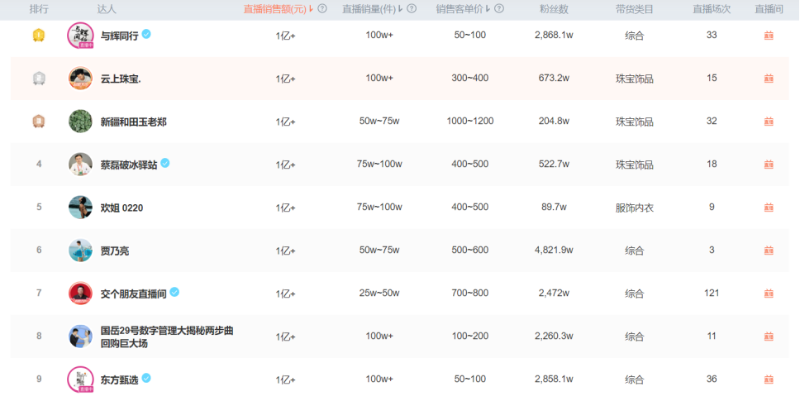This screenshot has width=800, height=401.
Task: Click silver rank 2 medal icon
Action: (39, 78)
